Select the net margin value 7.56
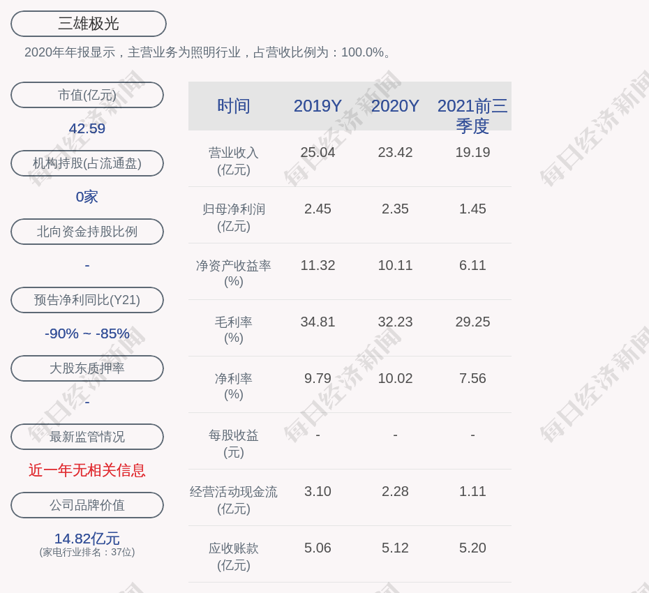This screenshot has height=593, width=649. click(472, 378)
